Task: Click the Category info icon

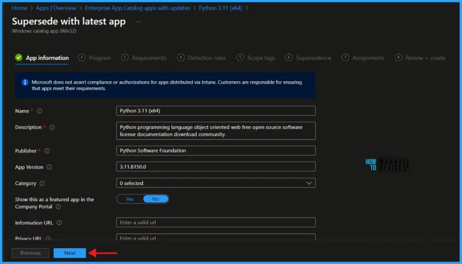Action: point(42,183)
